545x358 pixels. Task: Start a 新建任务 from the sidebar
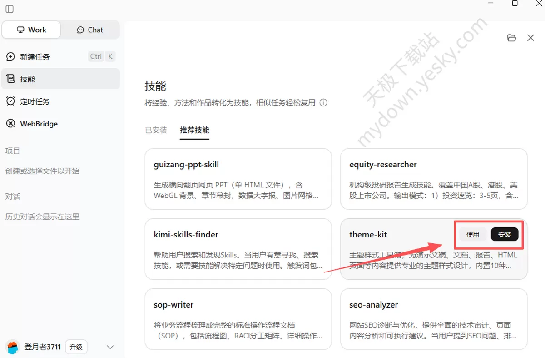click(x=60, y=57)
